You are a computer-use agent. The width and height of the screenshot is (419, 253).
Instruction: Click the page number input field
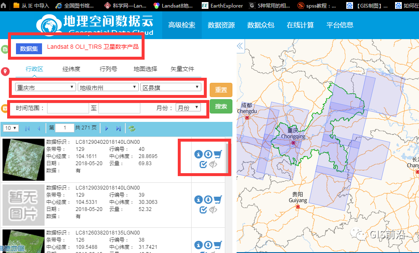65,128
